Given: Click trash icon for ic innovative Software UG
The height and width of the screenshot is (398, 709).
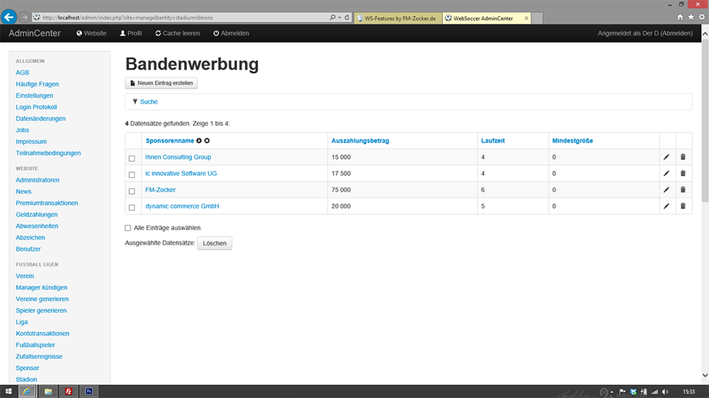Looking at the screenshot, I should point(682,174).
